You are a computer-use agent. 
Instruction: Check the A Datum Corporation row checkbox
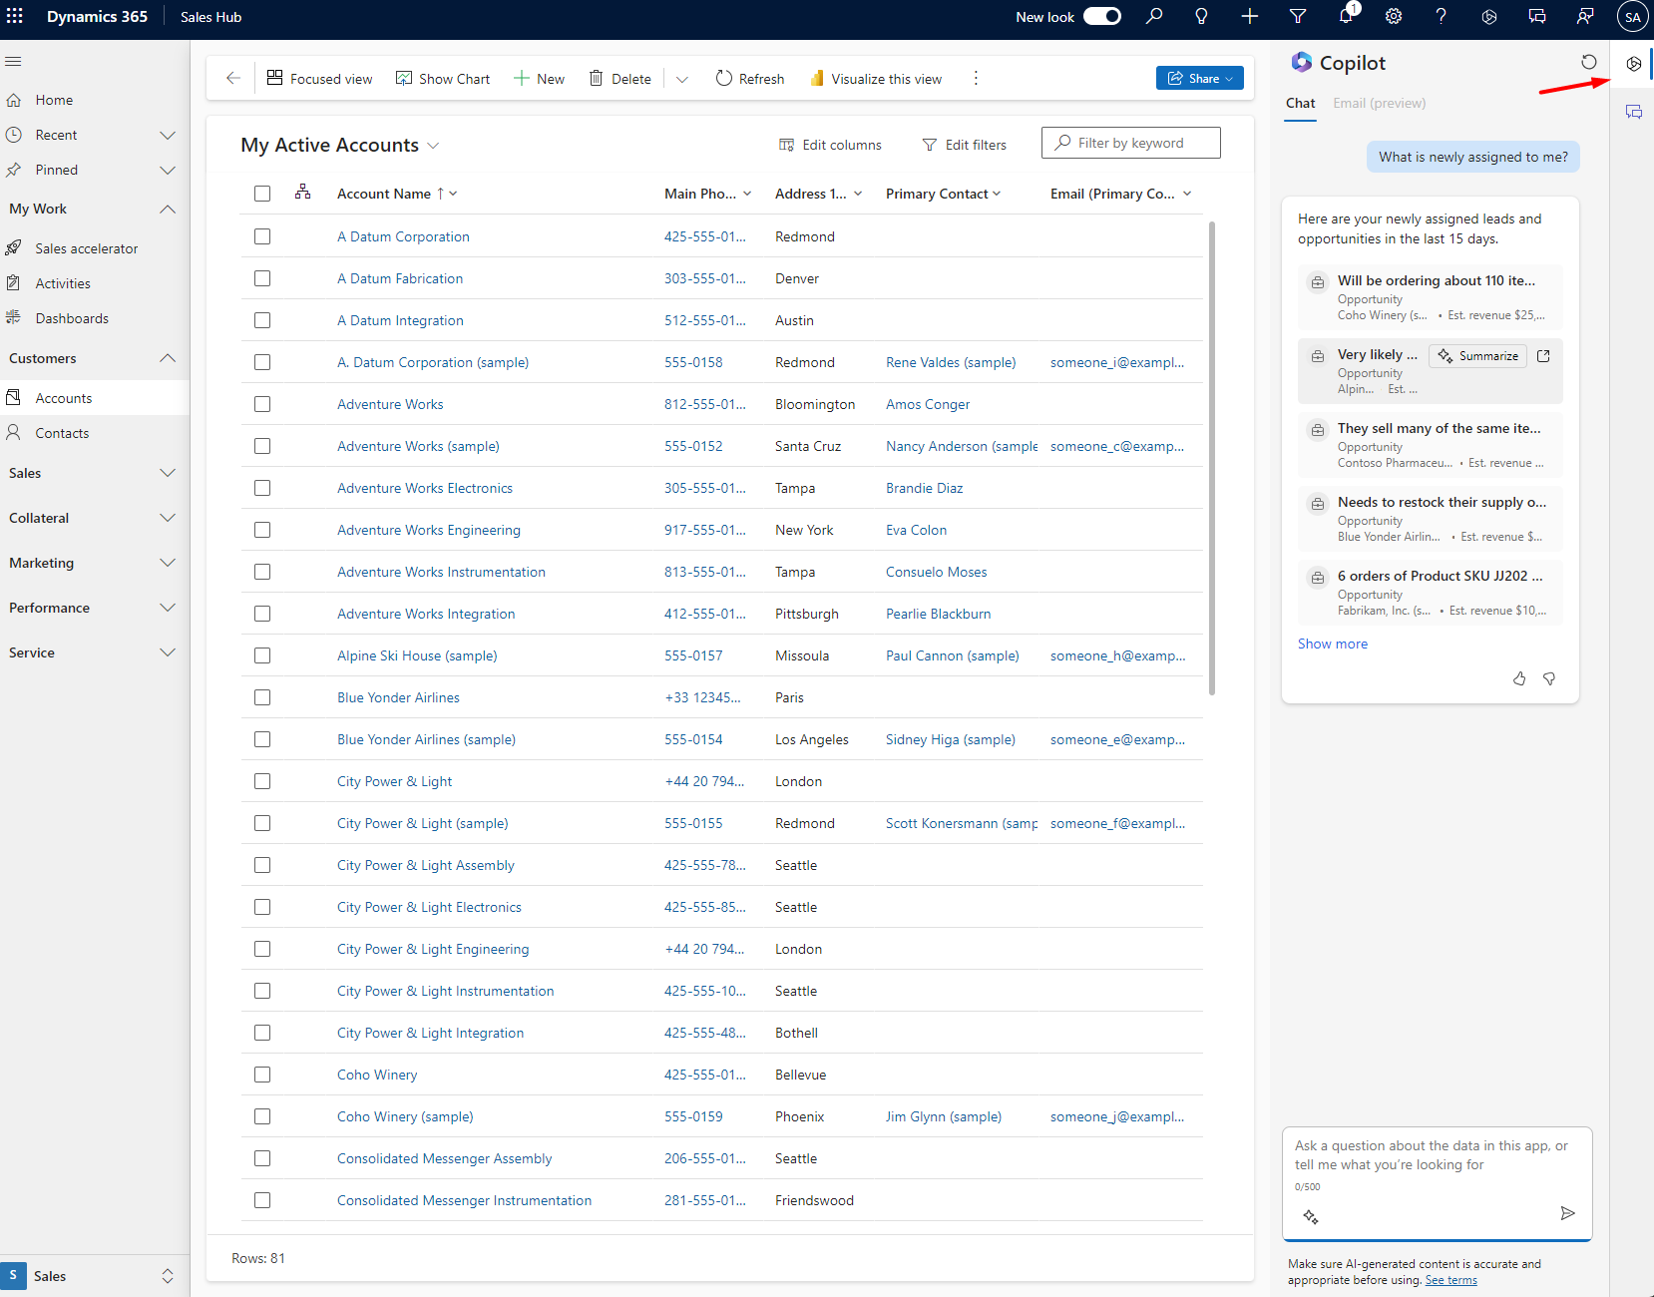(x=262, y=236)
